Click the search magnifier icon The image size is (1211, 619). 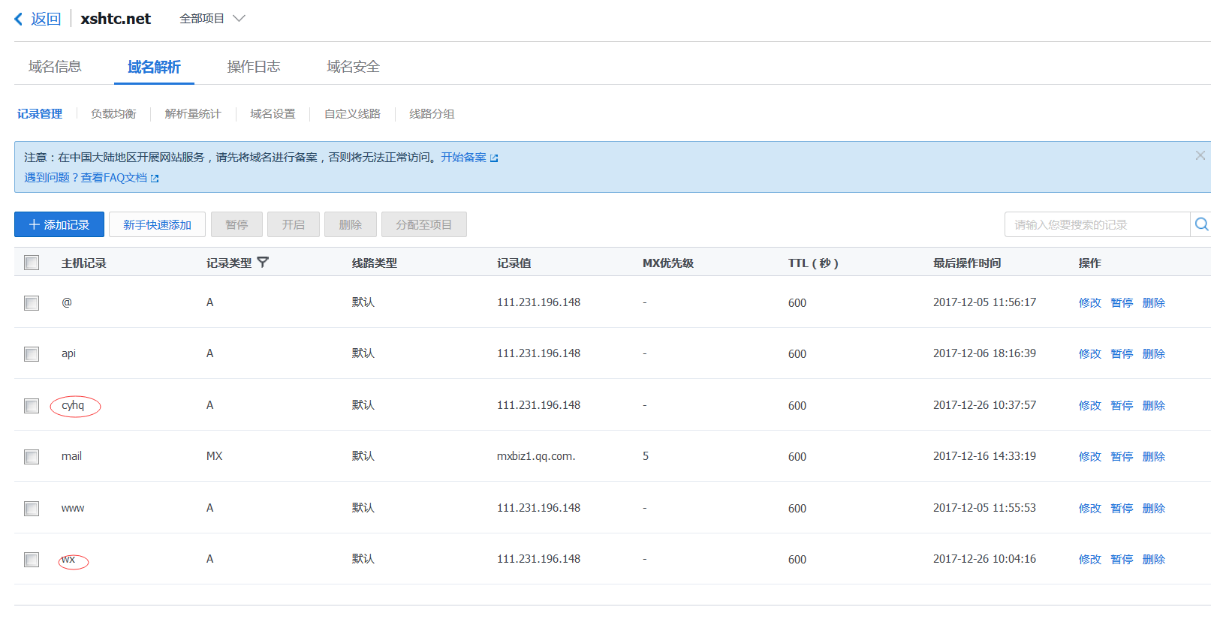(1201, 224)
